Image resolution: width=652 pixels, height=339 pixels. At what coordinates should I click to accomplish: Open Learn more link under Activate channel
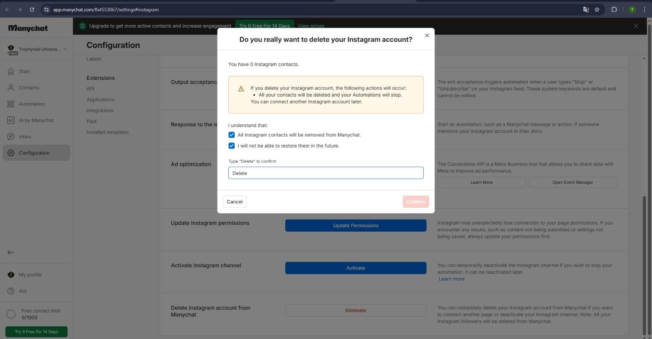[452, 279]
